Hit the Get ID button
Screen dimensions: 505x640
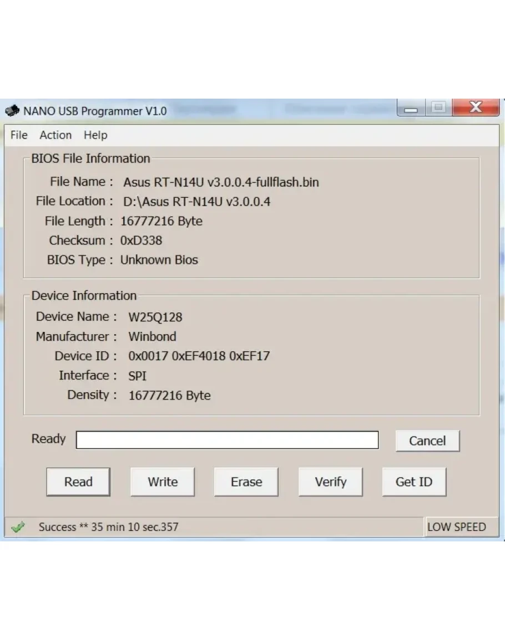pyautogui.click(x=414, y=482)
